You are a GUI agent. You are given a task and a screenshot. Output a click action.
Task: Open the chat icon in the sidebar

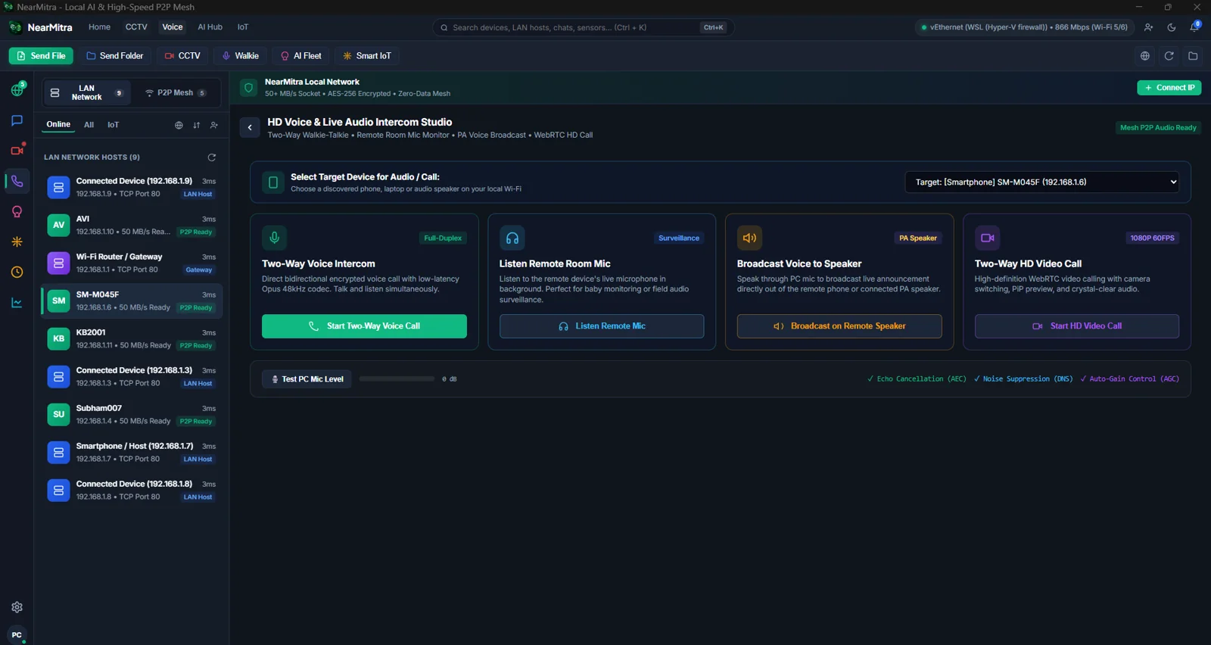pyautogui.click(x=17, y=120)
